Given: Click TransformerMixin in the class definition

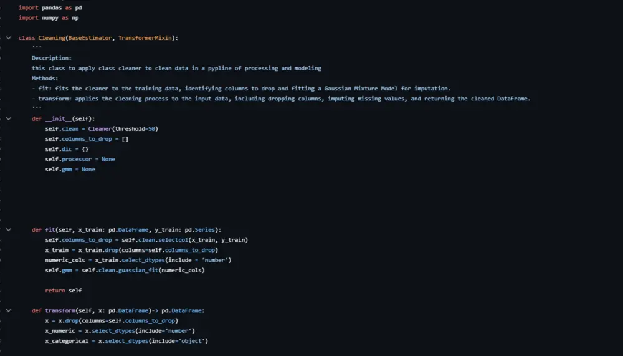Looking at the screenshot, I should tap(145, 38).
